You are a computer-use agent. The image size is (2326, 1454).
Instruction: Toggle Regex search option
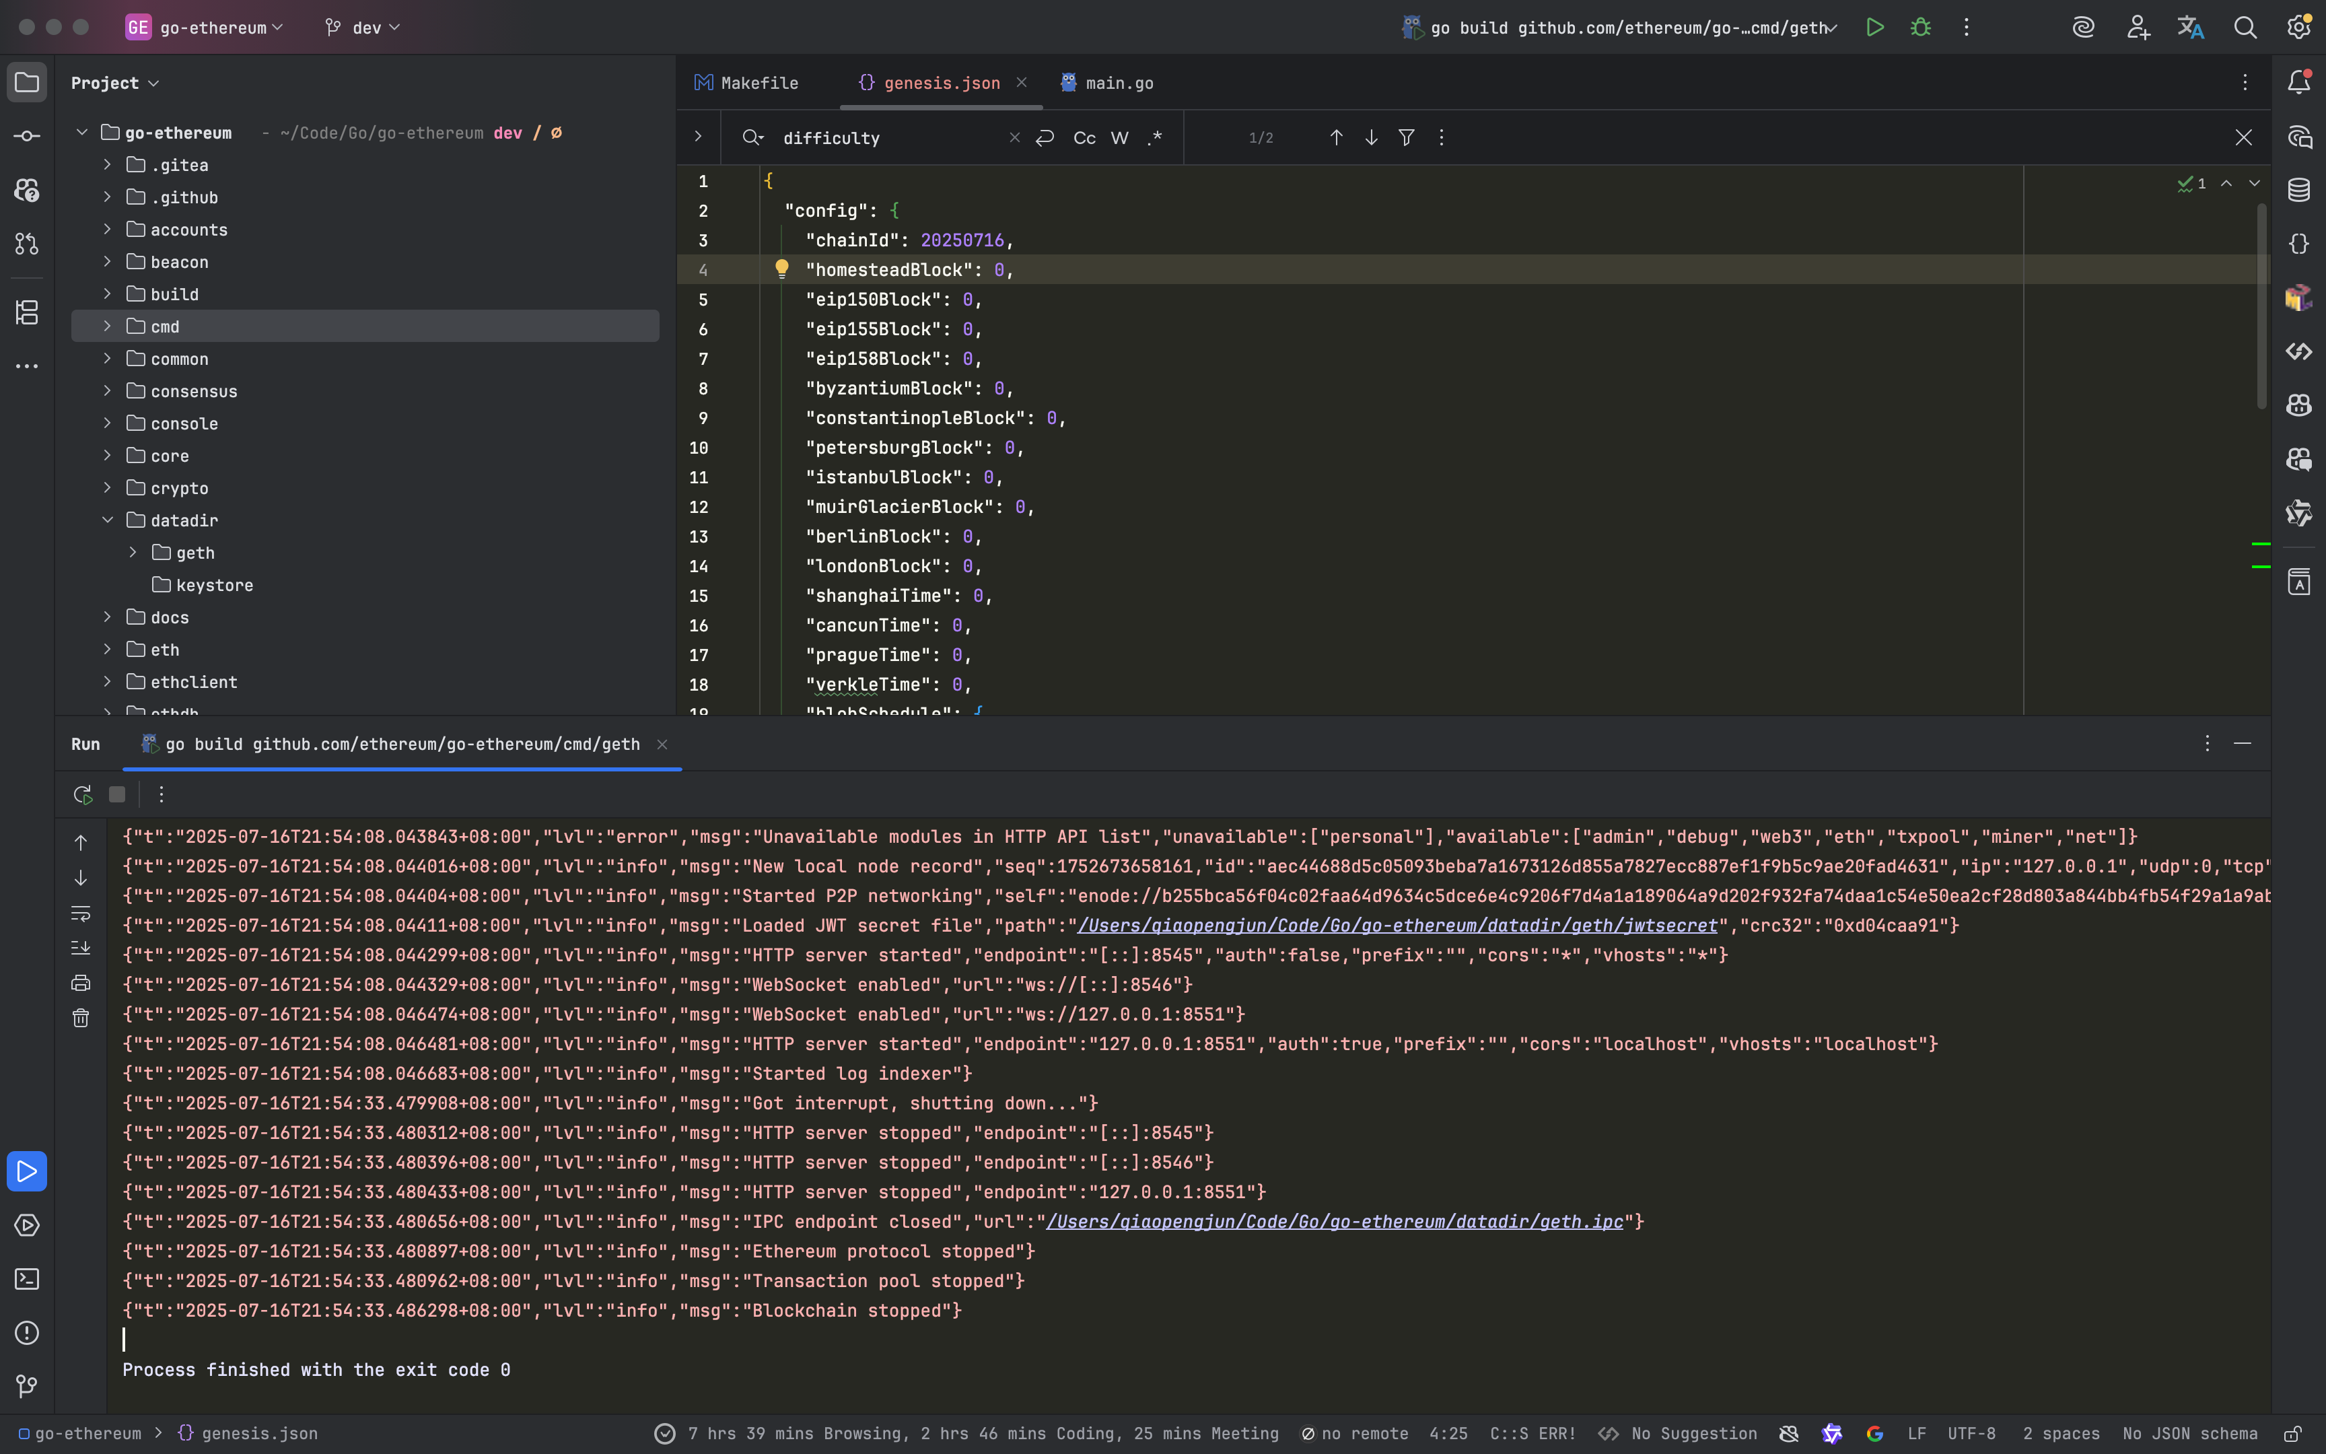point(1156,137)
